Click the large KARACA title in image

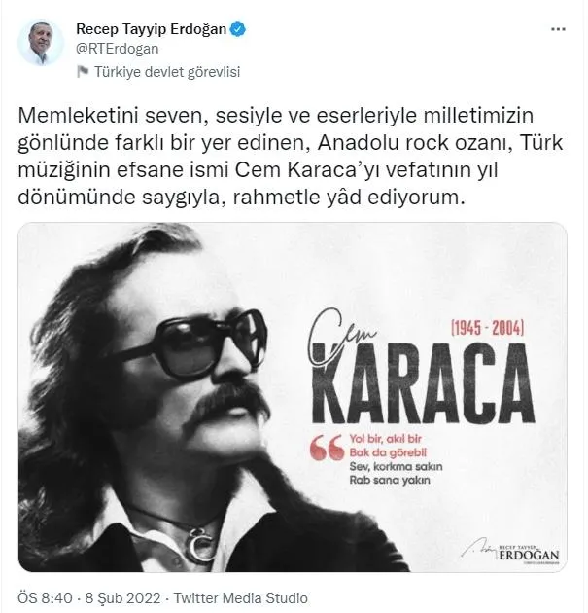[x=423, y=383]
